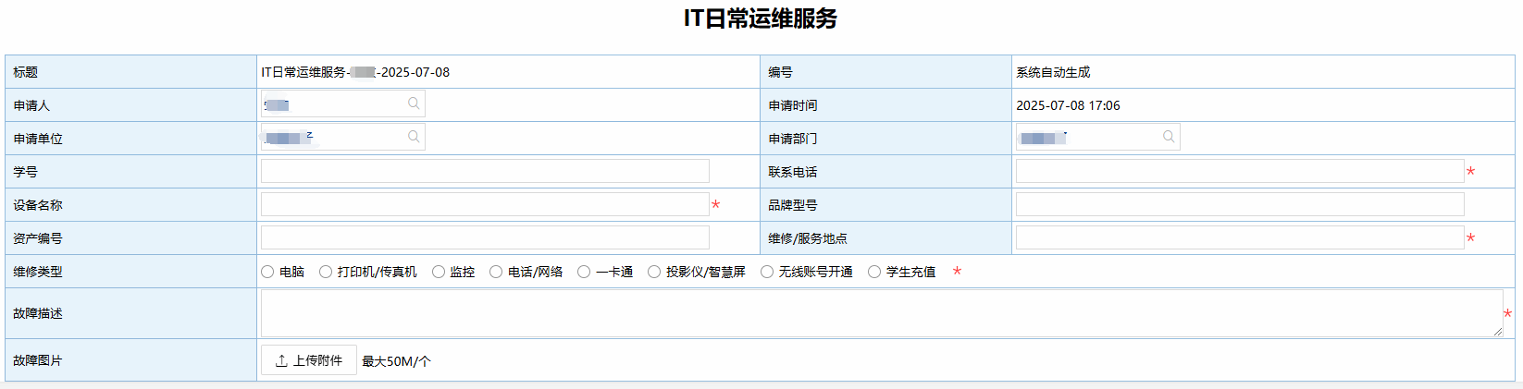Select the 电话/网络 radio option
This screenshot has height=389, width=1523.
point(496,272)
